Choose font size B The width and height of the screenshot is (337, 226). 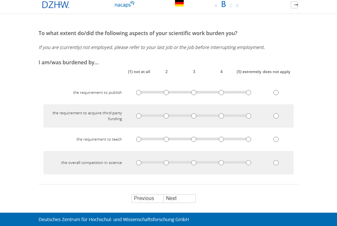point(223,5)
